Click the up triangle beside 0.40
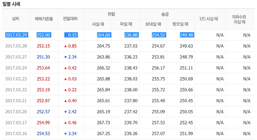Image resolution: width=257 pixels, height=140 pixels. pyautogui.click(x=66, y=101)
